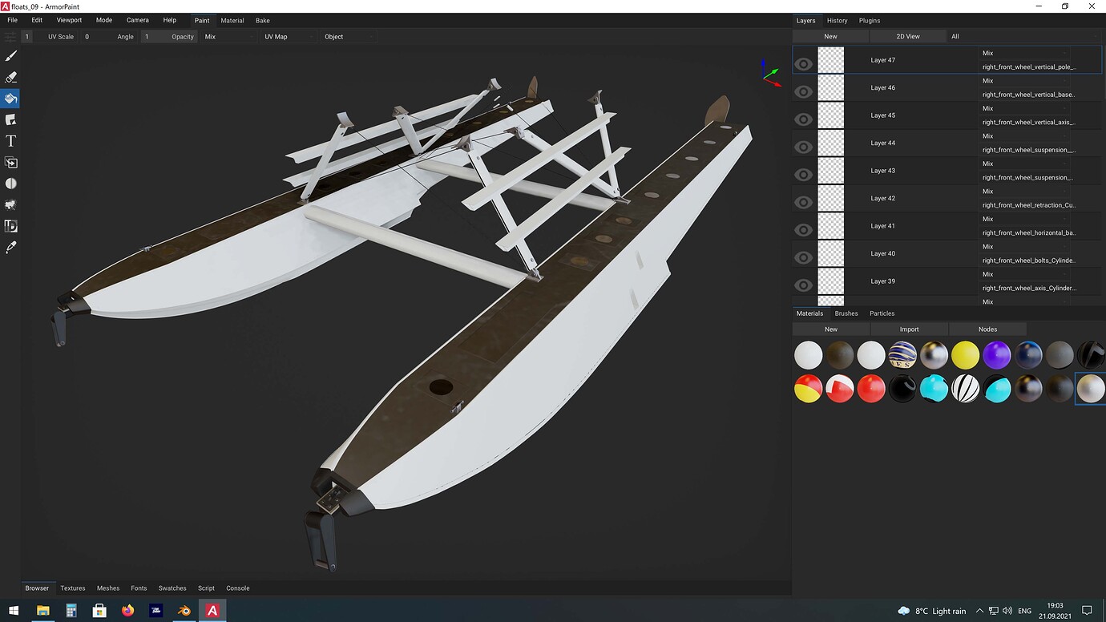Image resolution: width=1106 pixels, height=622 pixels.
Task: Open the Camera menu
Action: pyautogui.click(x=138, y=20)
